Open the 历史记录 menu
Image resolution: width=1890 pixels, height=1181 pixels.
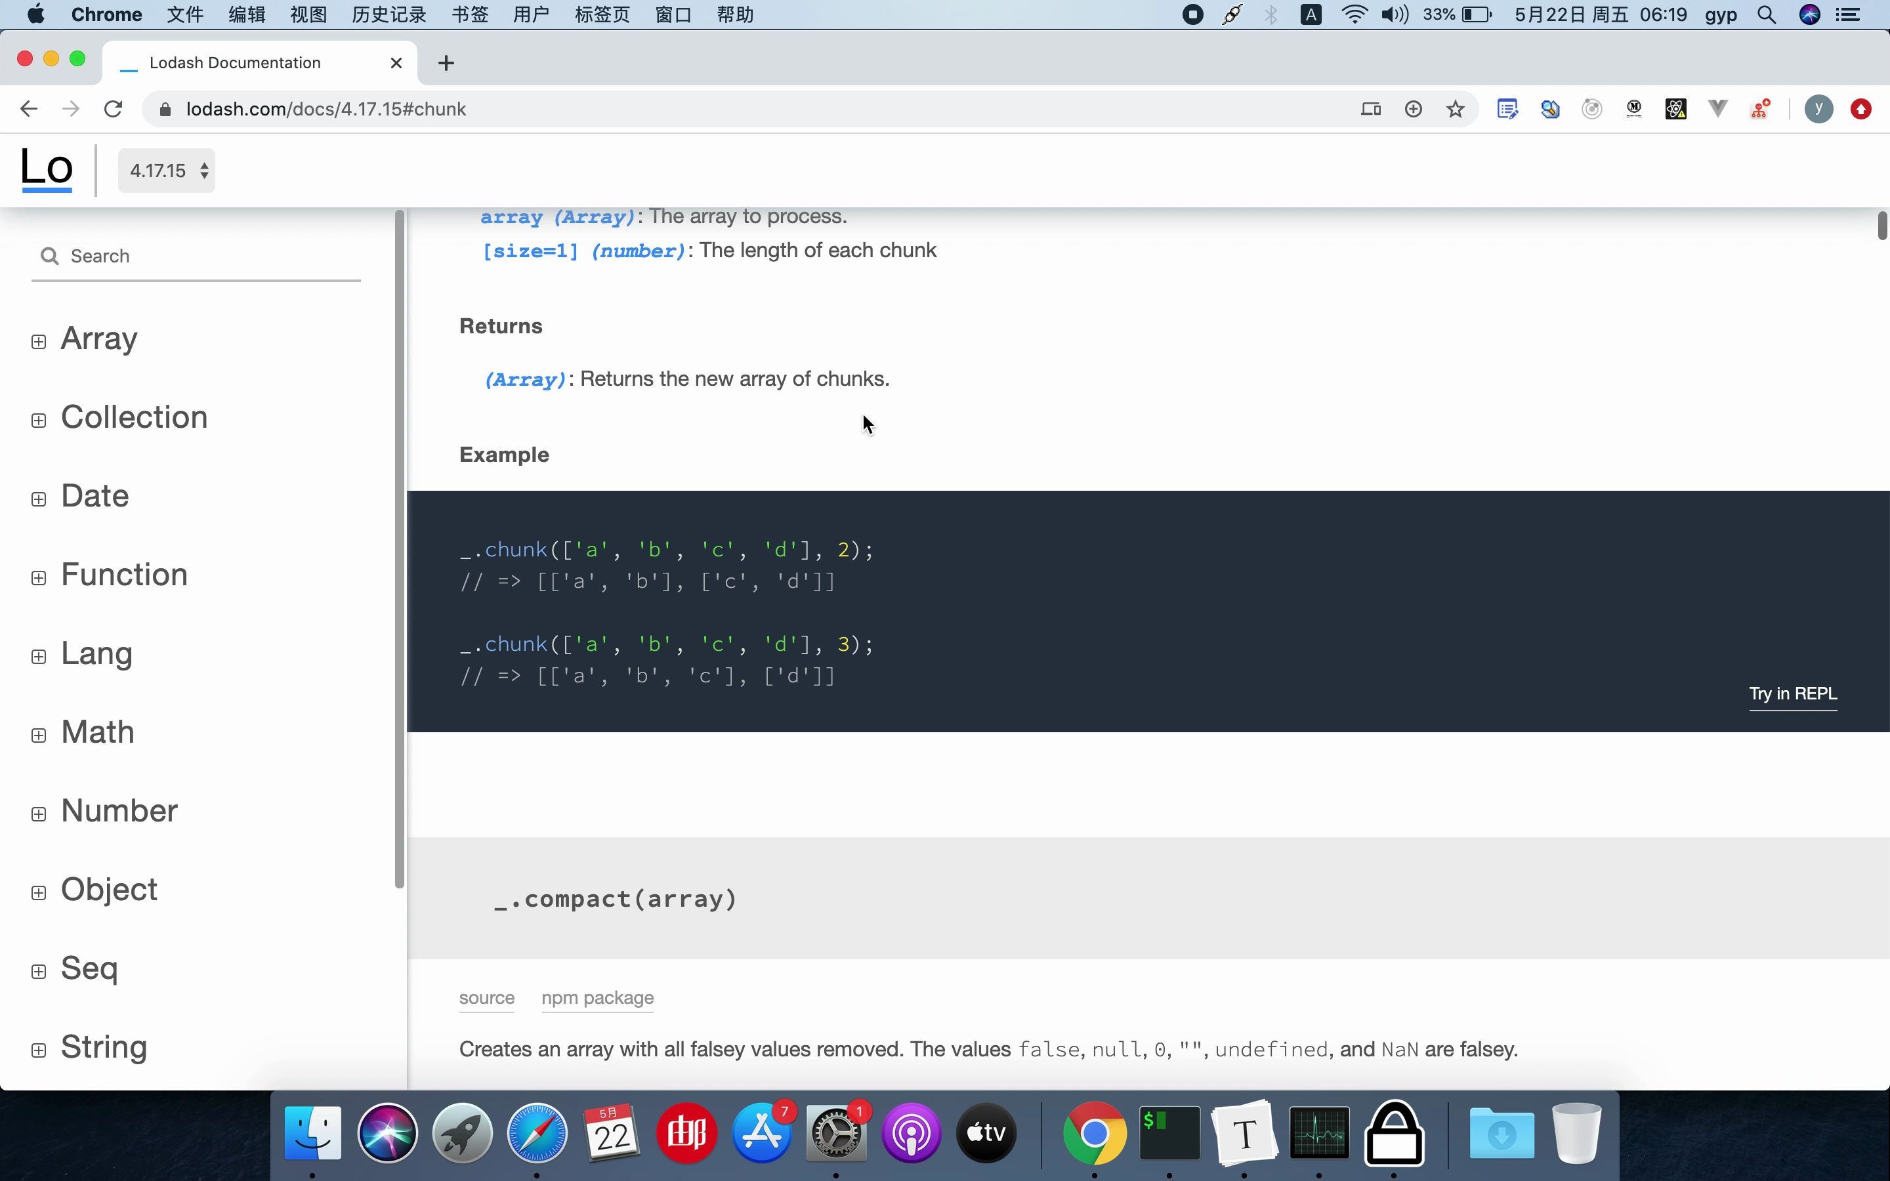point(389,15)
